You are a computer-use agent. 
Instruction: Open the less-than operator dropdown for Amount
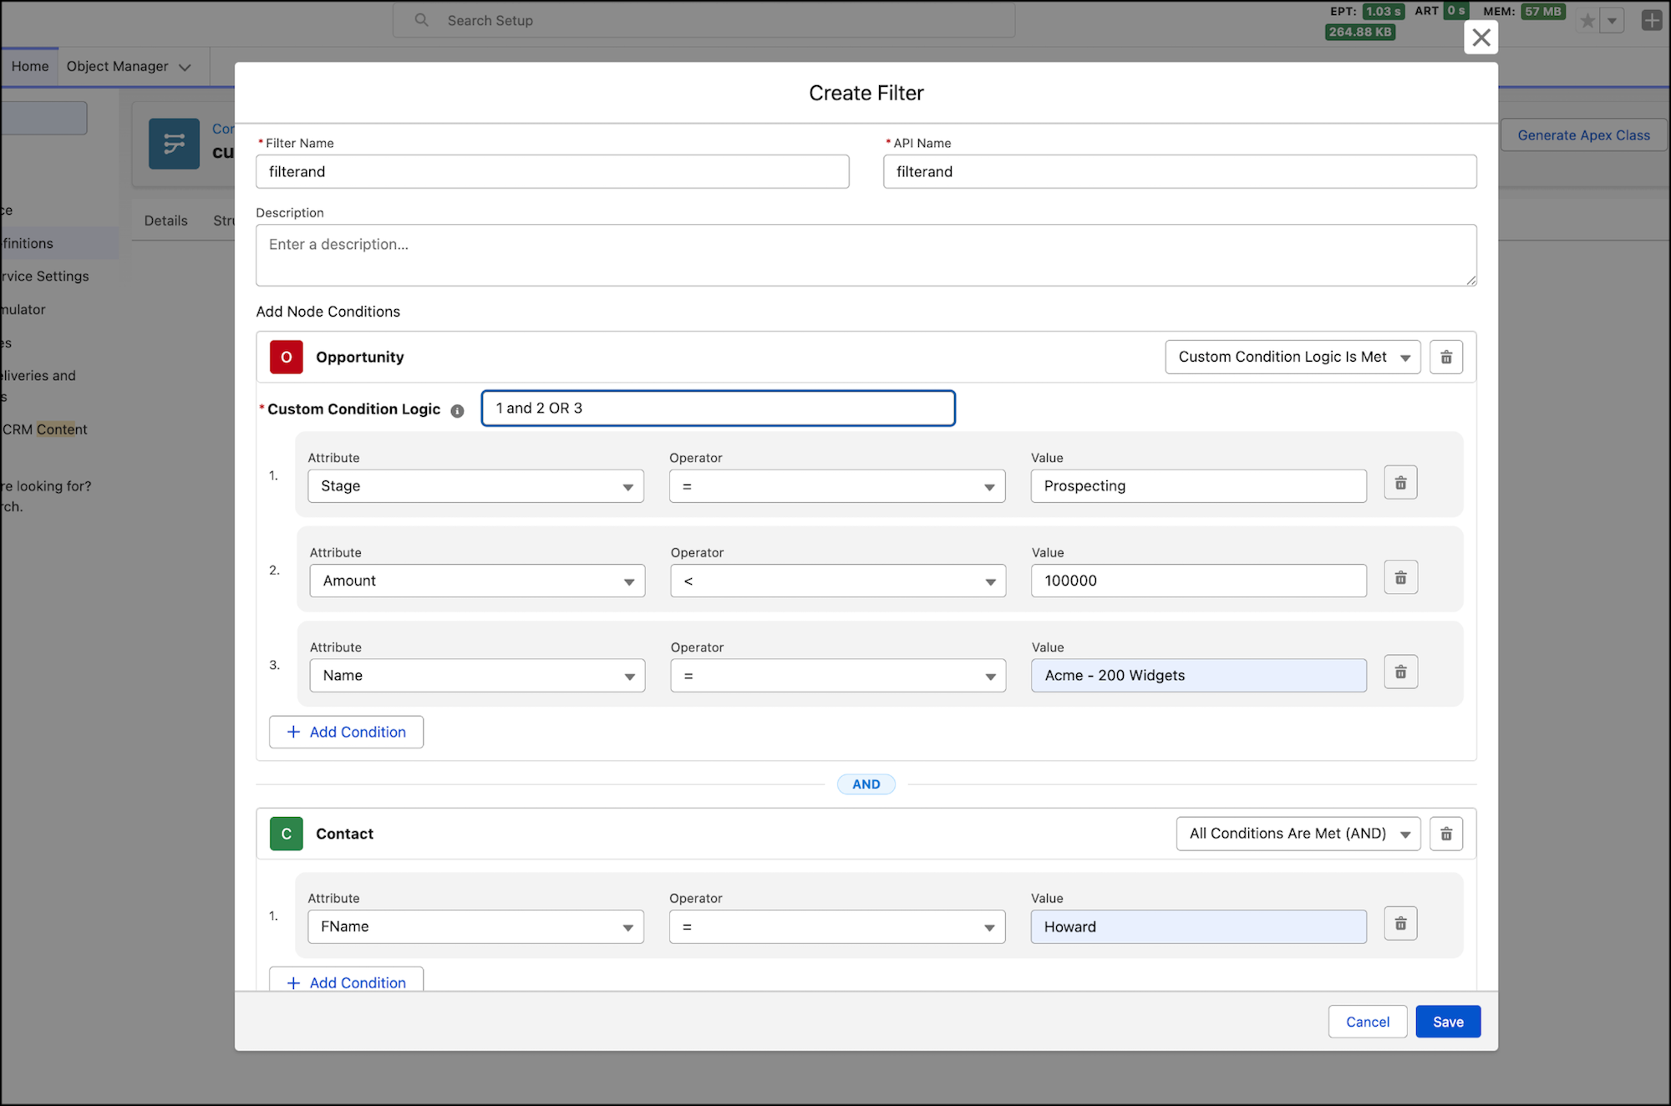pos(838,581)
